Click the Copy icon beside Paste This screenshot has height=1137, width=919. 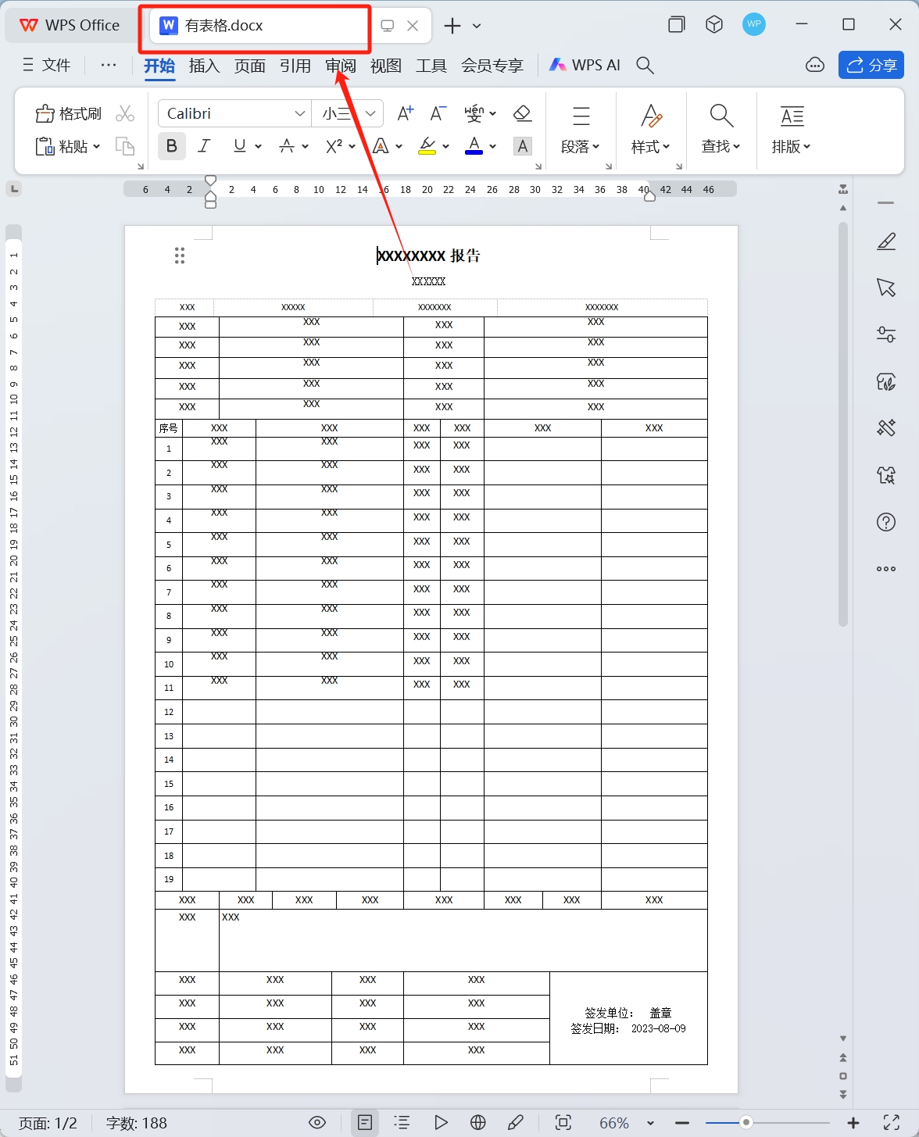tap(125, 146)
